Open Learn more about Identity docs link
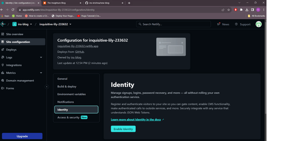 tap(136, 120)
